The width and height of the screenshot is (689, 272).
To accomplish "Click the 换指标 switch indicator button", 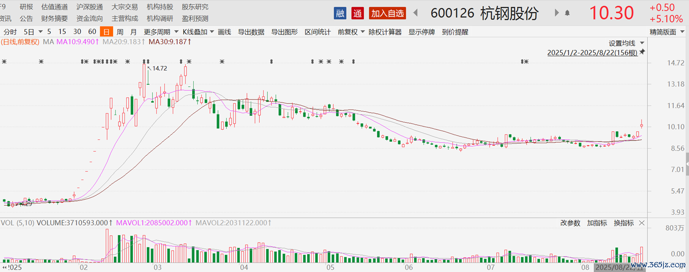I will [x=623, y=223].
